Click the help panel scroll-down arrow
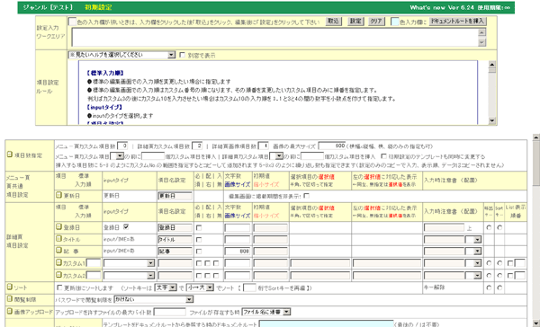The image size is (540, 327). coord(491,120)
